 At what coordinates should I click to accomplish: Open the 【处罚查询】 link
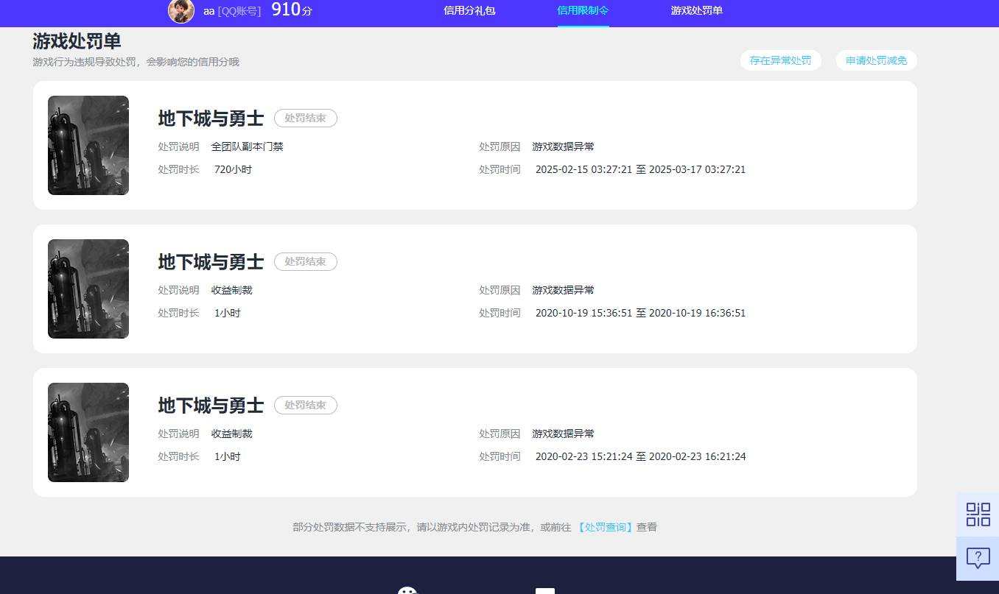tap(604, 527)
